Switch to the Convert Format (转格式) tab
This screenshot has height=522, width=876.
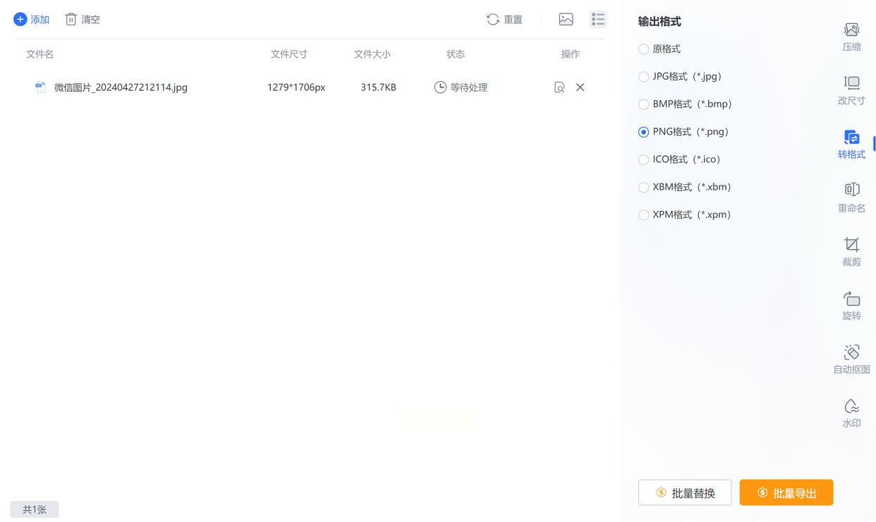click(x=851, y=144)
